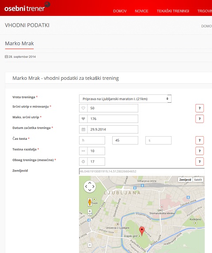Viewport: 212px width, 253px height.
Task: Switch map to Satelit view
Action: click(198, 179)
